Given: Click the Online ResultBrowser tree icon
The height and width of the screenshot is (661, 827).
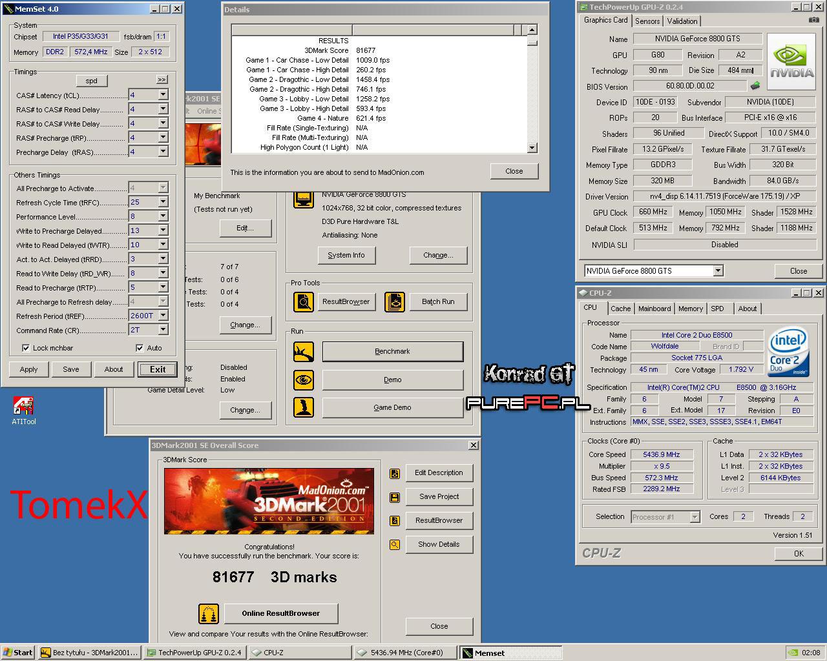Looking at the screenshot, I should 208,613.
